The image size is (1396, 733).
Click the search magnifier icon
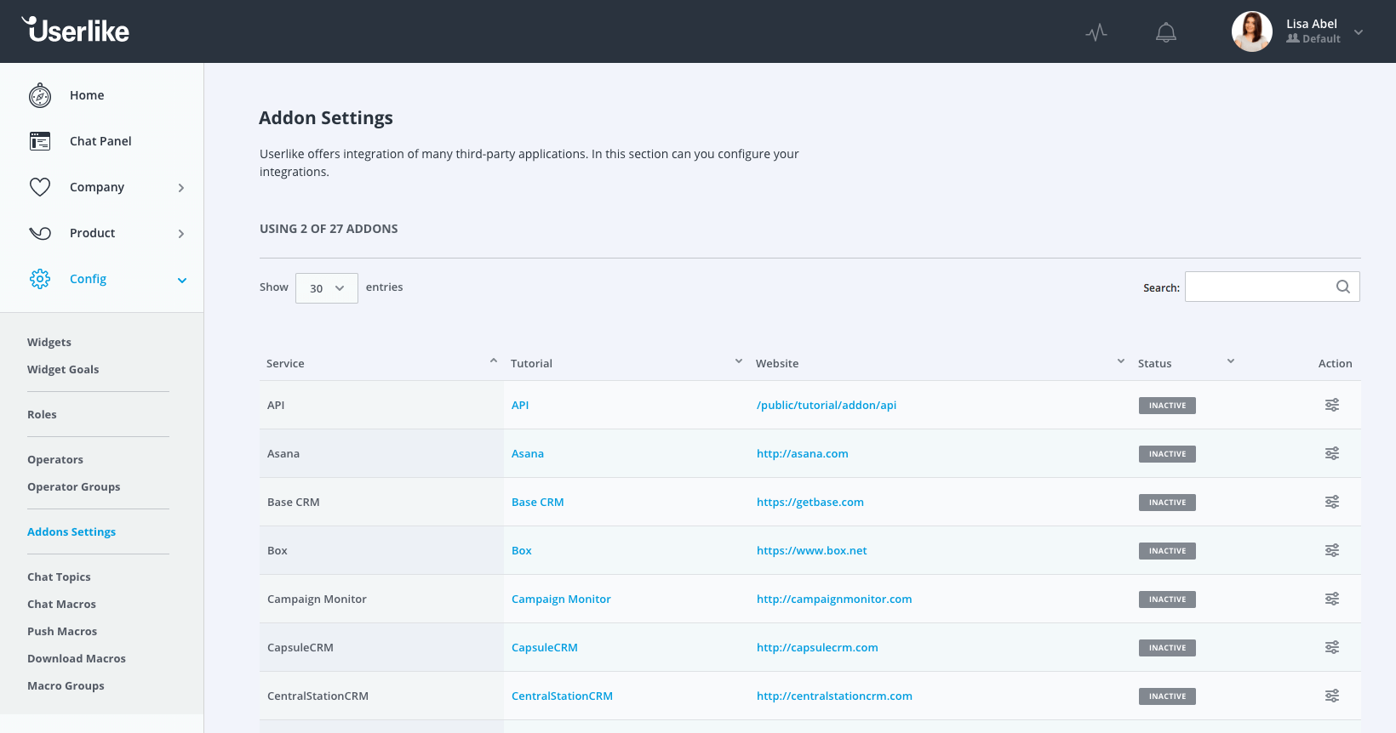pyautogui.click(x=1343, y=287)
